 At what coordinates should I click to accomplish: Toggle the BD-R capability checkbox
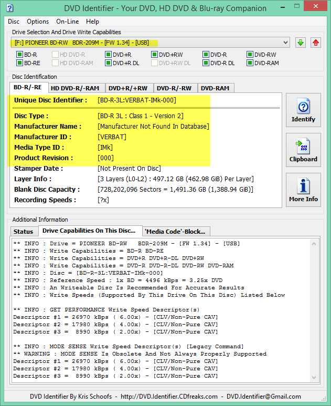point(19,55)
